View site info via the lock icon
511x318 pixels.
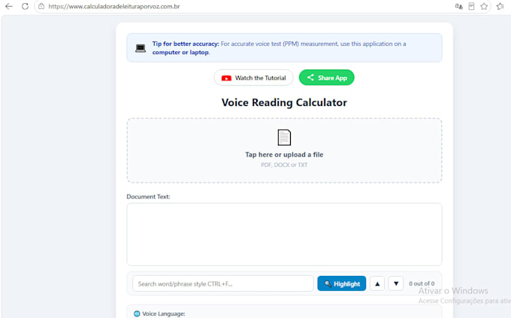pos(41,6)
